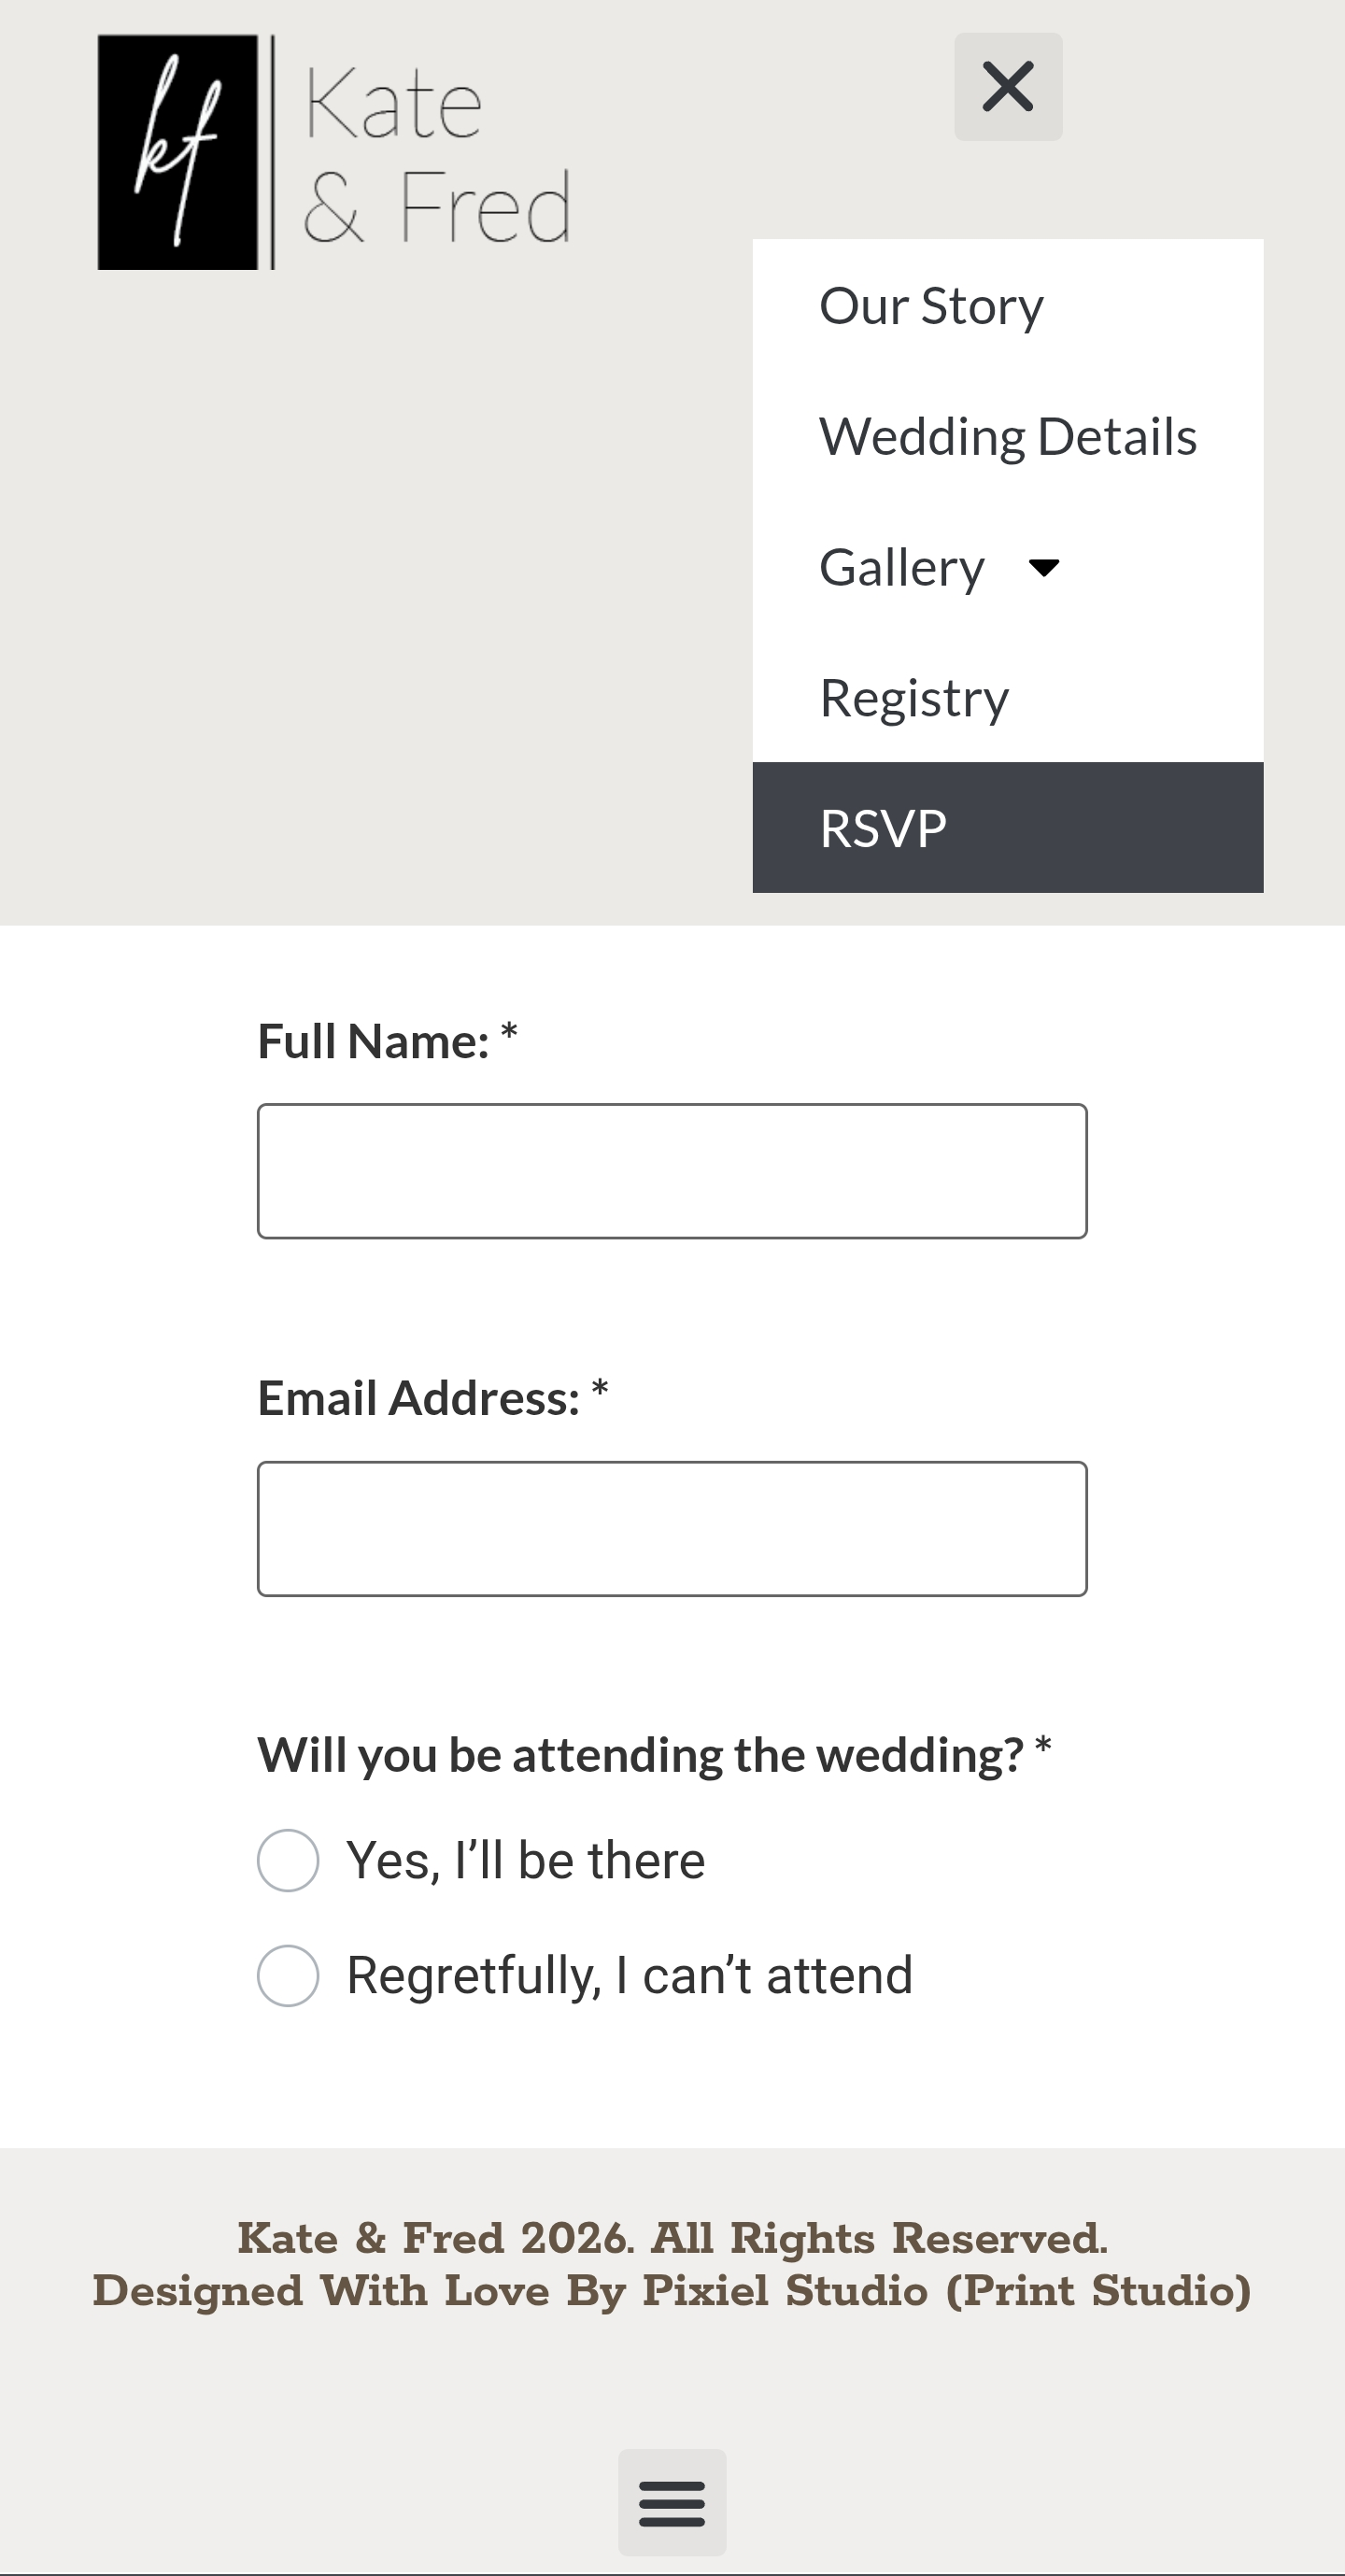Focus the Email Address text field
This screenshot has height=2576, width=1345.
pyautogui.click(x=672, y=1528)
